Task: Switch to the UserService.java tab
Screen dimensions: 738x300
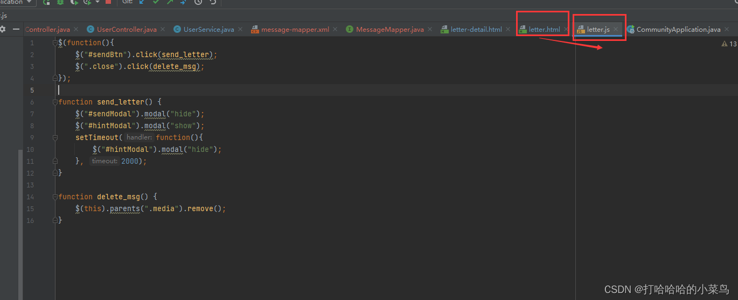Action: pos(208,30)
